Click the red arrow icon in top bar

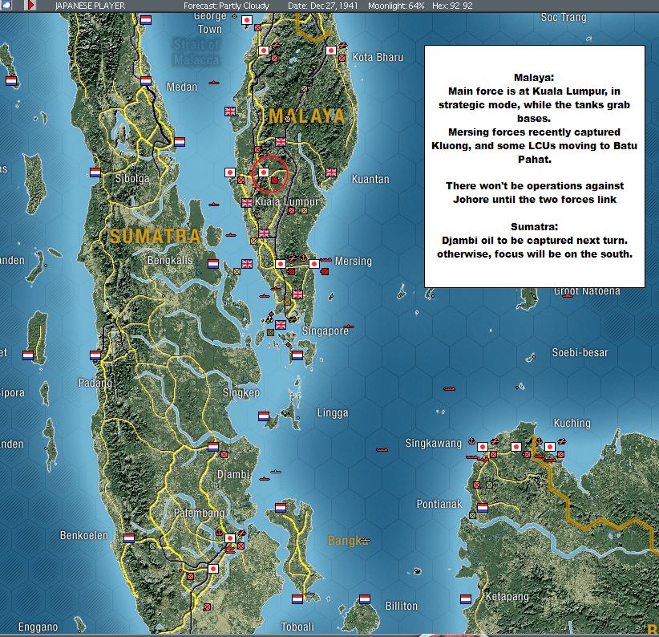pos(30,5)
